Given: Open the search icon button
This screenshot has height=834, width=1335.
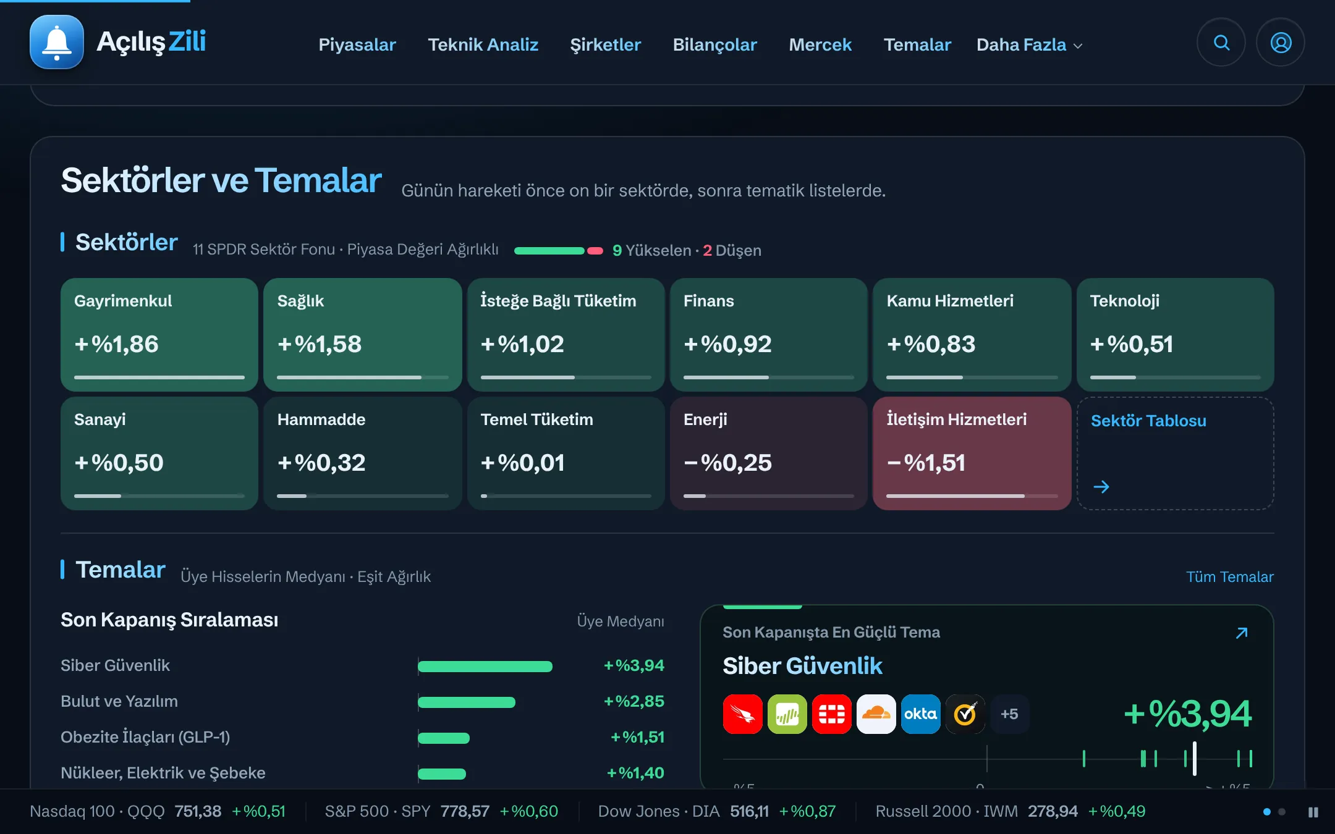Looking at the screenshot, I should point(1221,43).
